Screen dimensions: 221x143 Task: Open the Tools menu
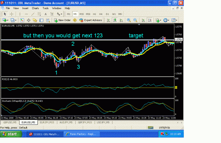[x=46, y=8]
